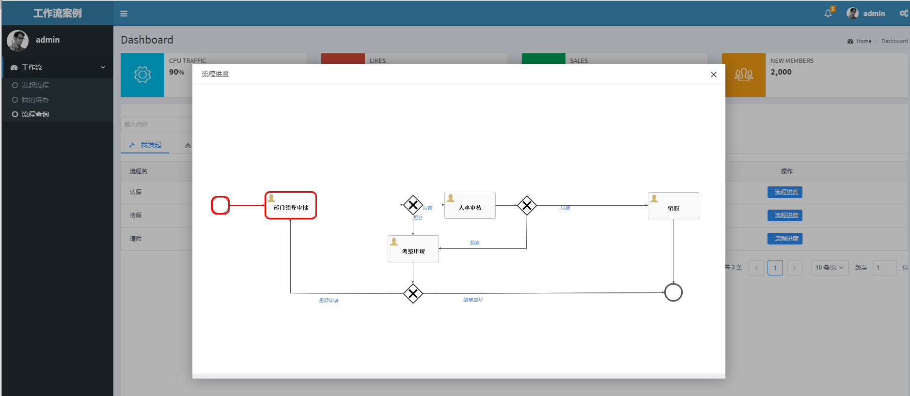Select the 调整申请 task node
Screen dimensions: 910x396
pyautogui.click(x=413, y=249)
